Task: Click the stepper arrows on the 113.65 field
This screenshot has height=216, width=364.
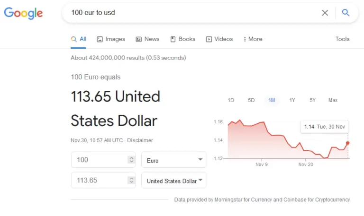Action: [131, 180]
